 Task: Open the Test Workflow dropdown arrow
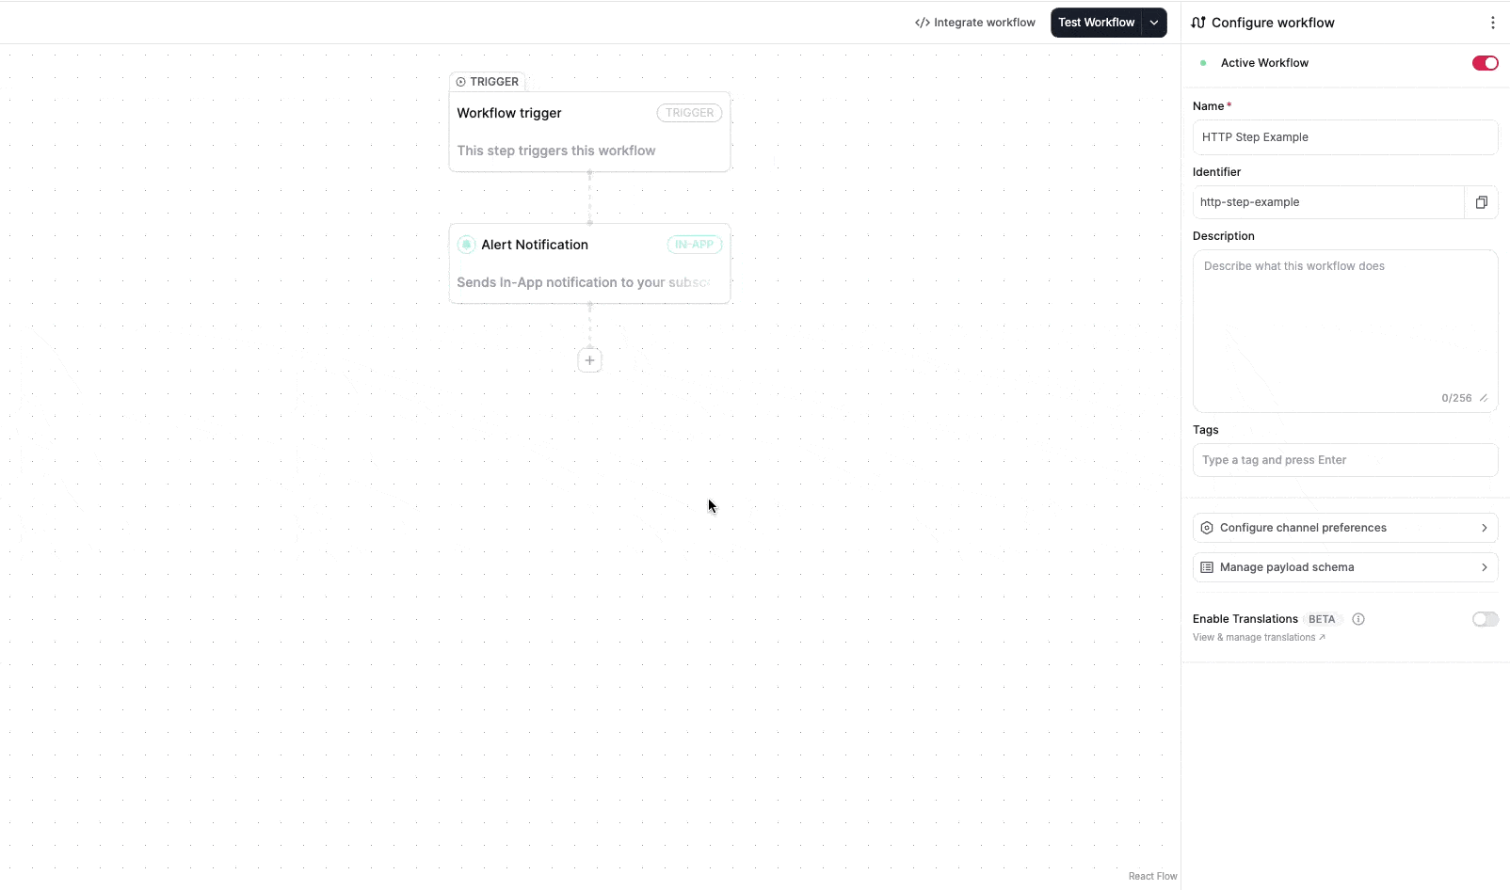1154,22
